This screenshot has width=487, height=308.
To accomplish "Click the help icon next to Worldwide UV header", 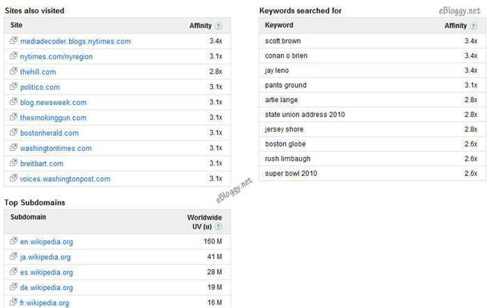I will coord(218,227).
